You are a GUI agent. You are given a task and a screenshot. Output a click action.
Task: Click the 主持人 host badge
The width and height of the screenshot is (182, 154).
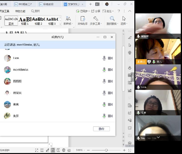pos(141,62)
